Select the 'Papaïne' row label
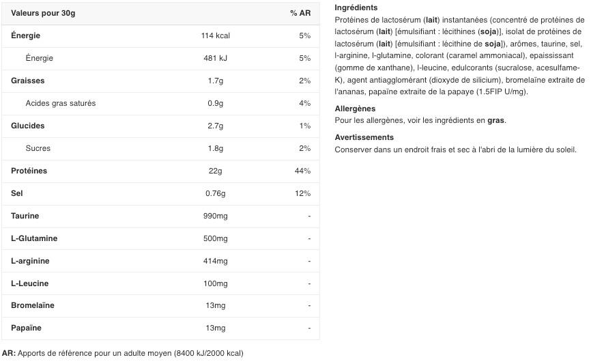The height and width of the screenshot is (364, 591). (27, 328)
